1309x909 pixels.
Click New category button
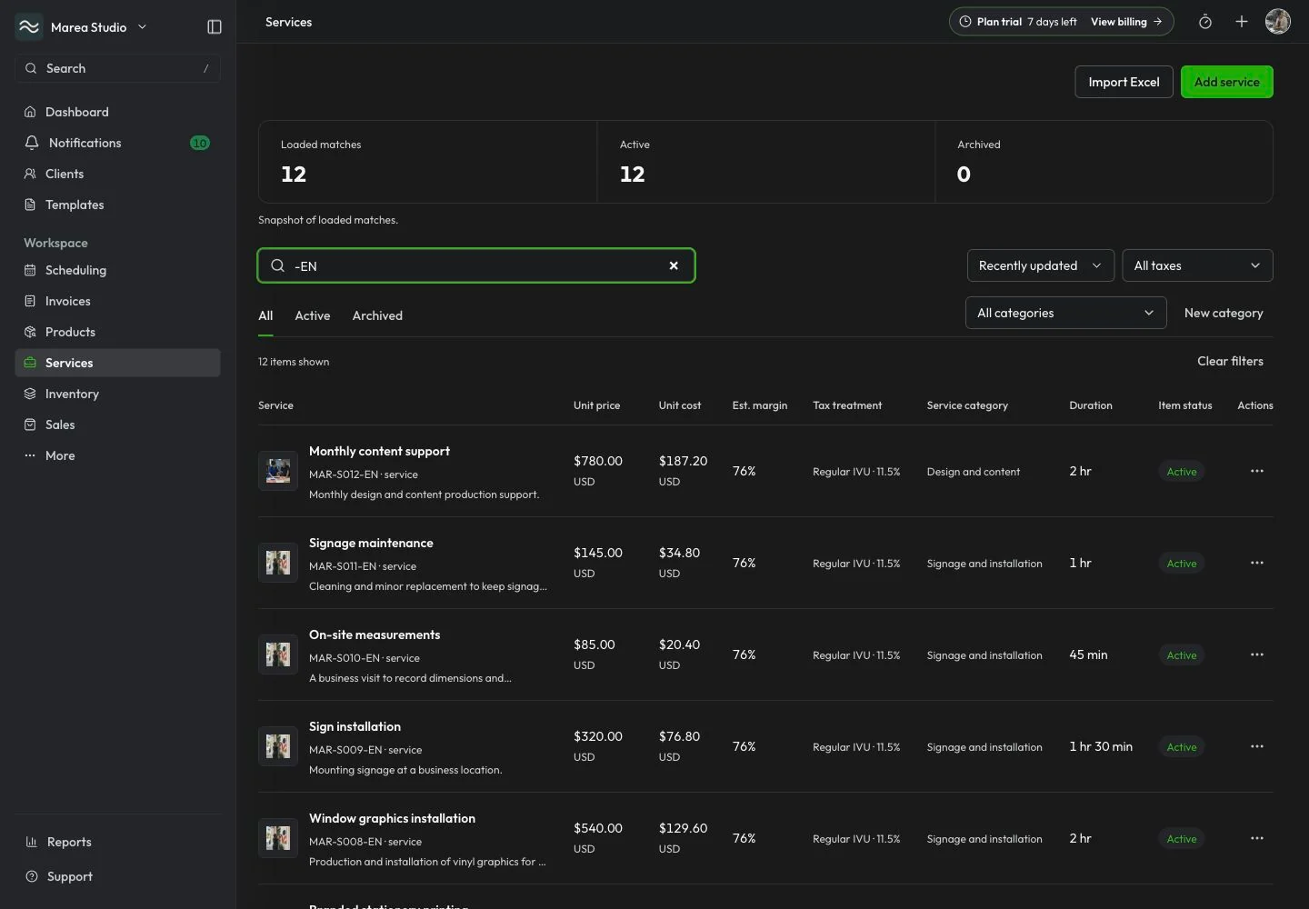[1224, 313]
